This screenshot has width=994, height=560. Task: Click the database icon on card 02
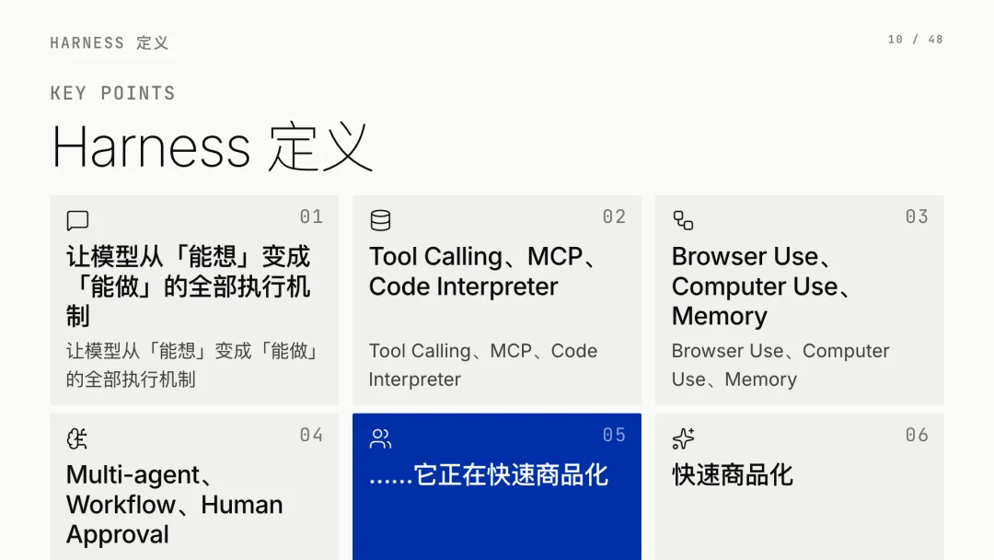pyautogui.click(x=380, y=221)
